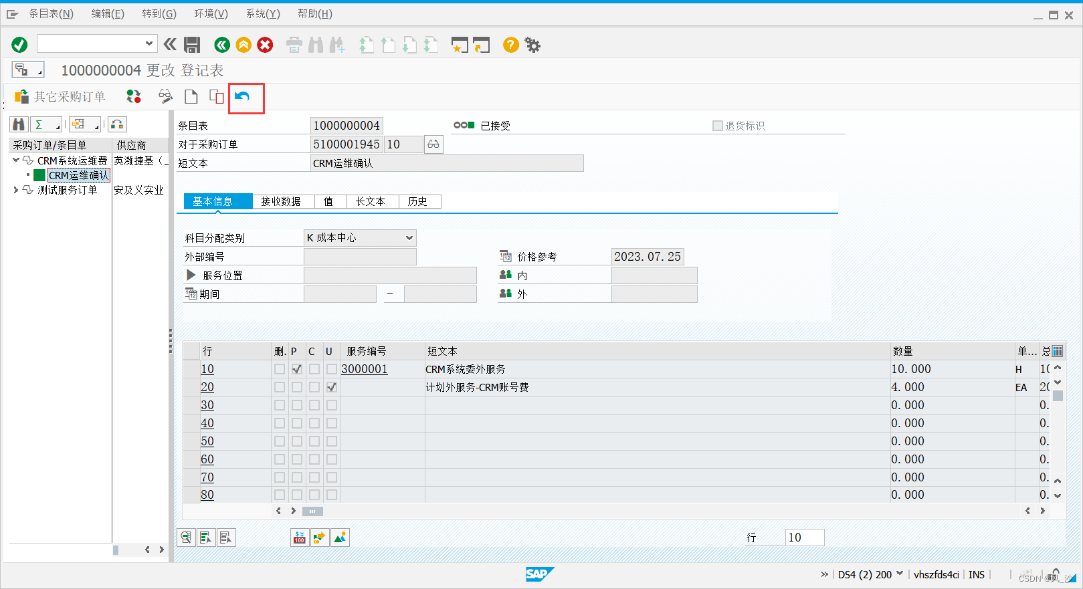This screenshot has height=589, width=1083.
Task: Click line number 10 link
Action: [x=207, y=369]
